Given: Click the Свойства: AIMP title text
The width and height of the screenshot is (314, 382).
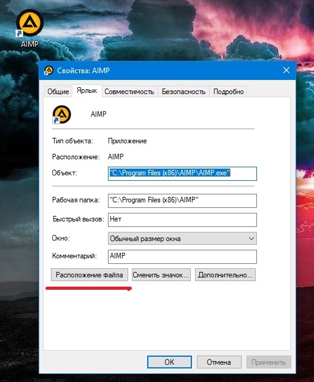Looking at the screenshot, I should pos(83,71).
